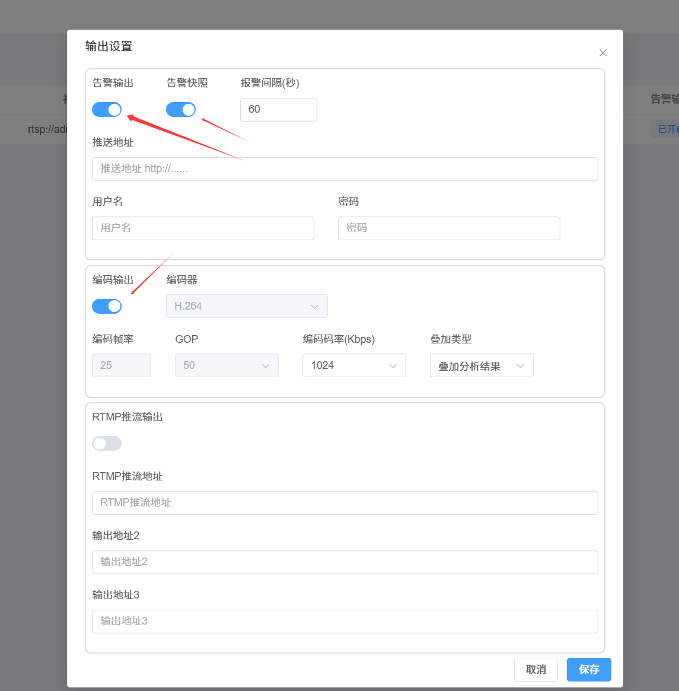The height and width of the screenshot is (691, 679).
Task: Toggle the 告警输出 switch off
Action: tap(107, 110)
